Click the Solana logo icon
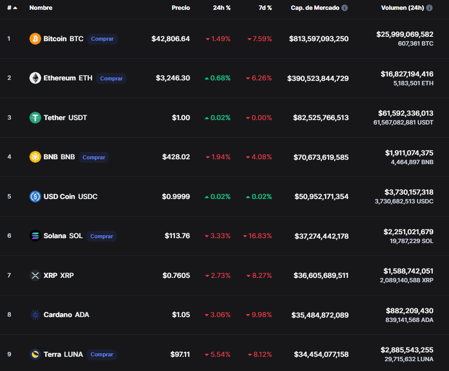 point(35,236)
